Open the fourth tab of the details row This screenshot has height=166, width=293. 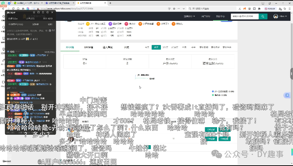coord(126,47)
